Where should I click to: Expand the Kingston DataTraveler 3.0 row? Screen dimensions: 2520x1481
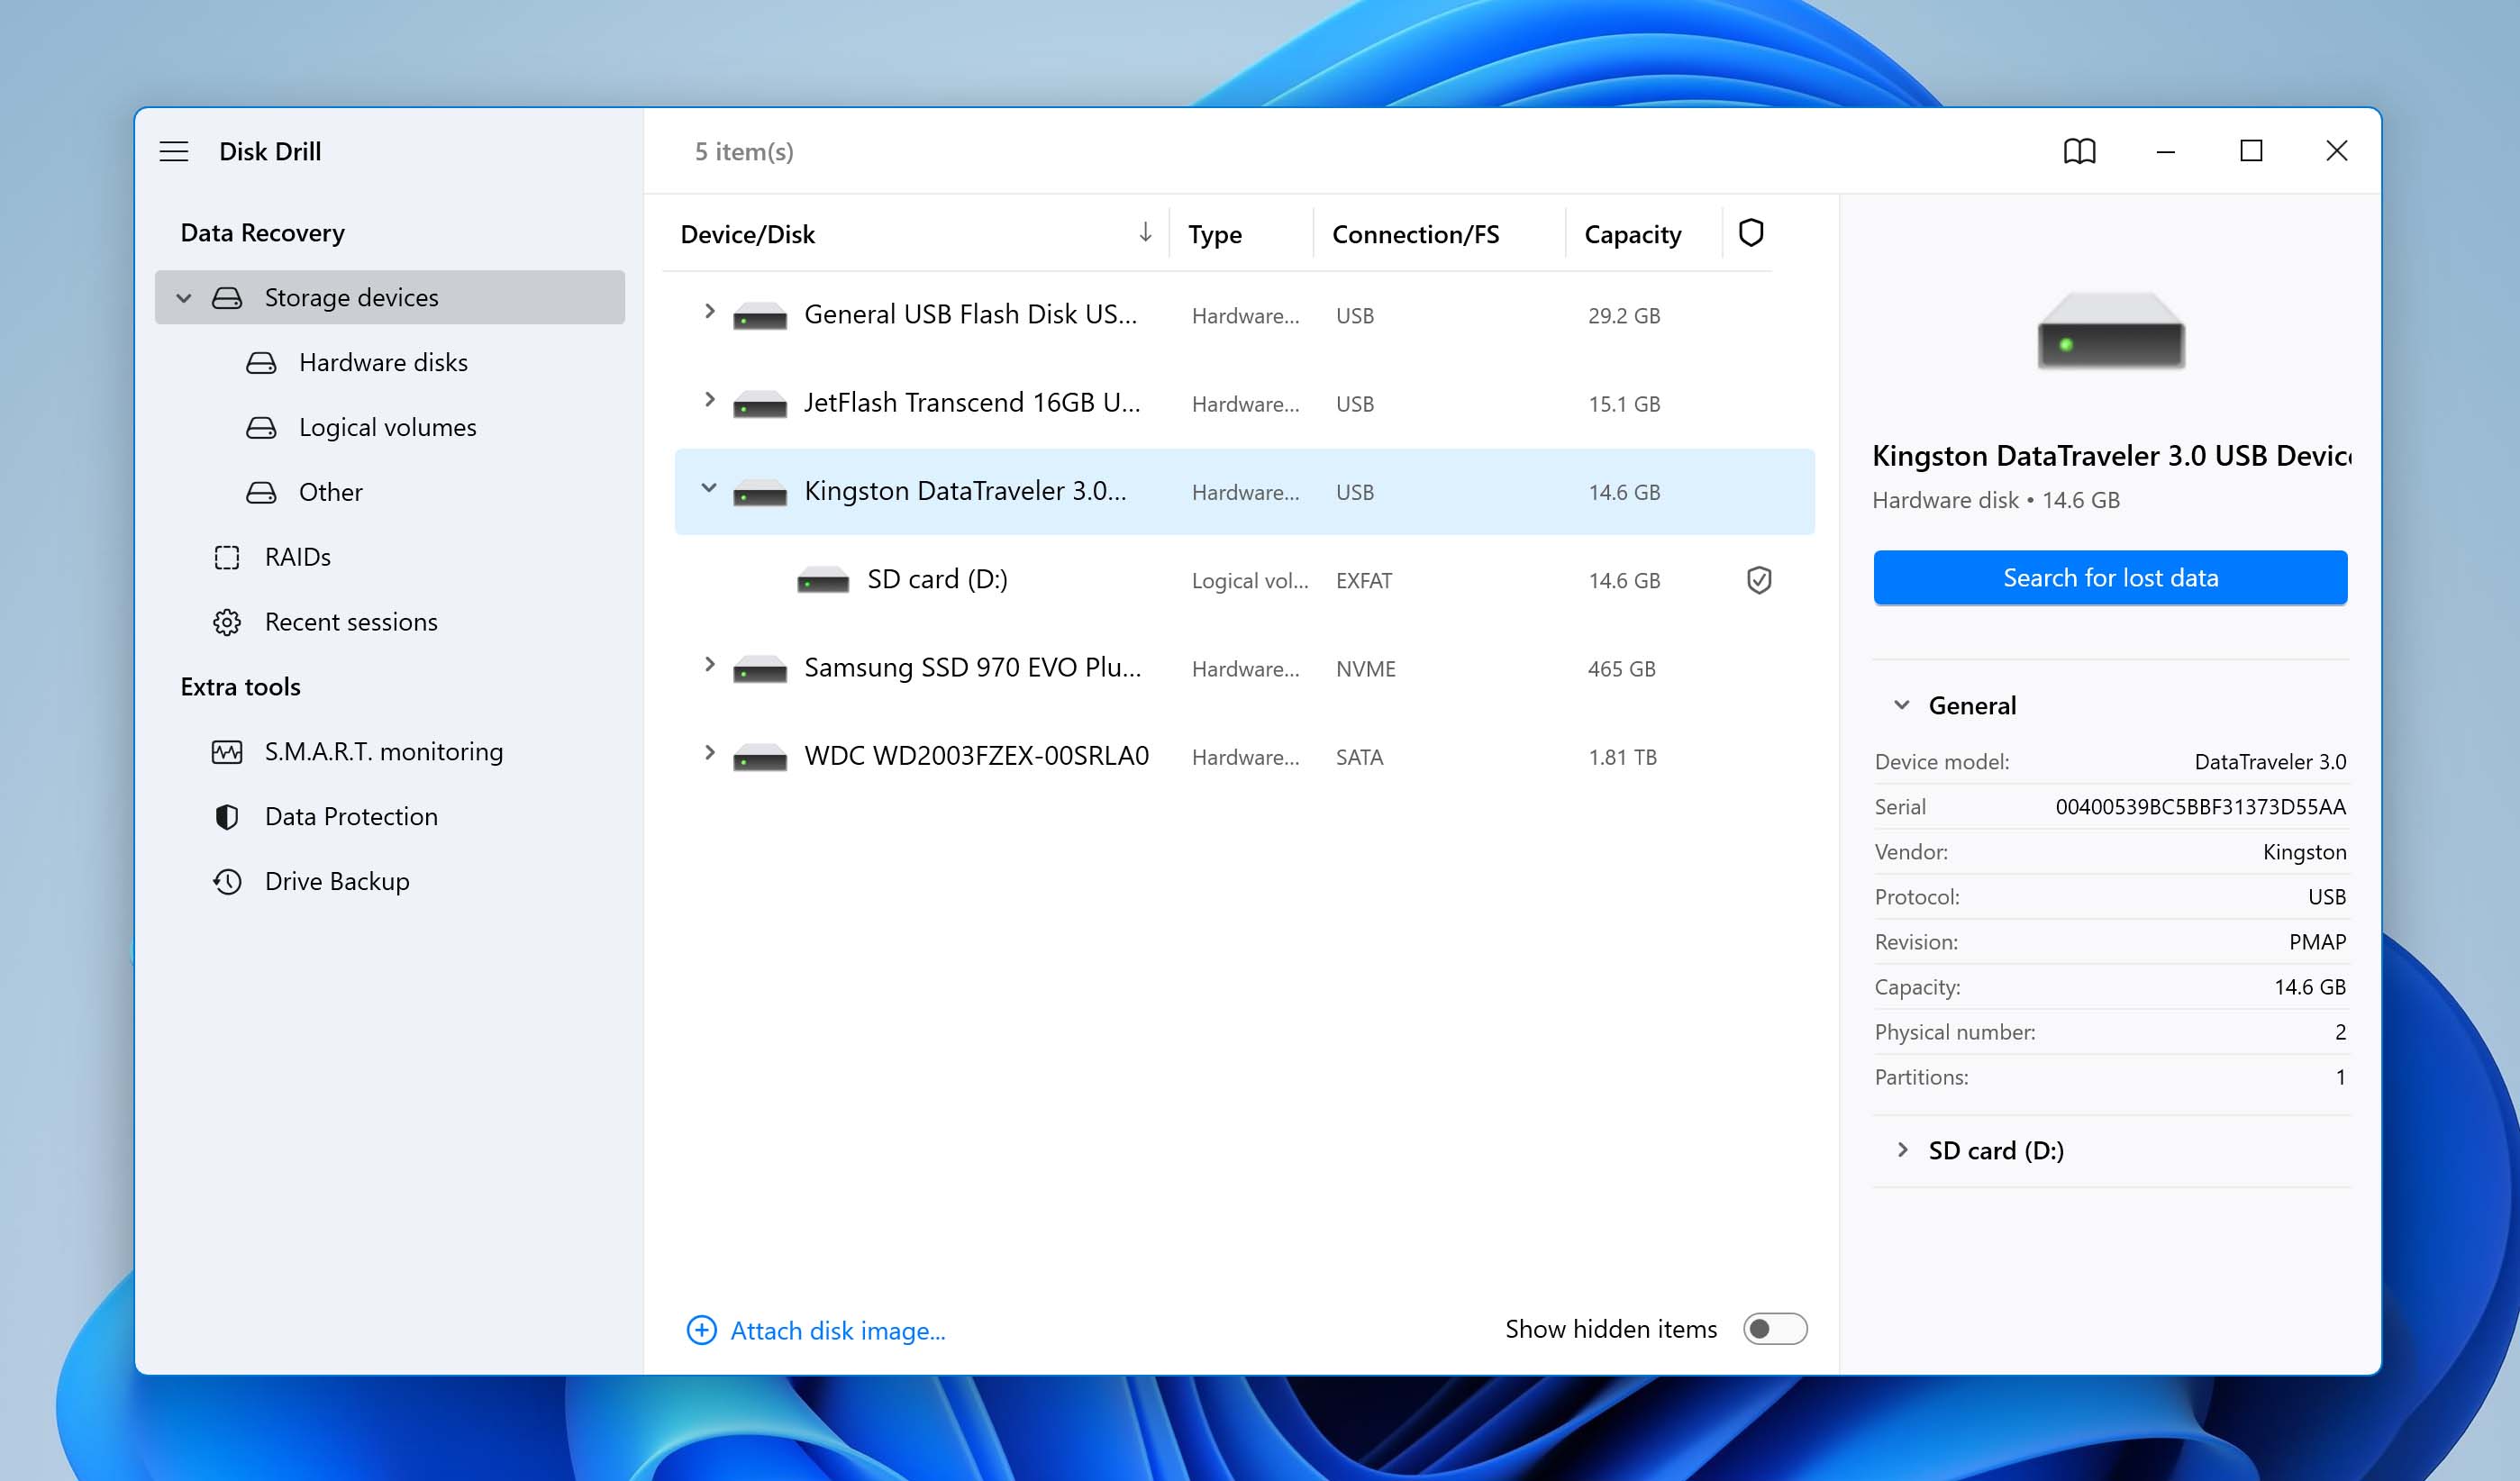coord(709,490)
